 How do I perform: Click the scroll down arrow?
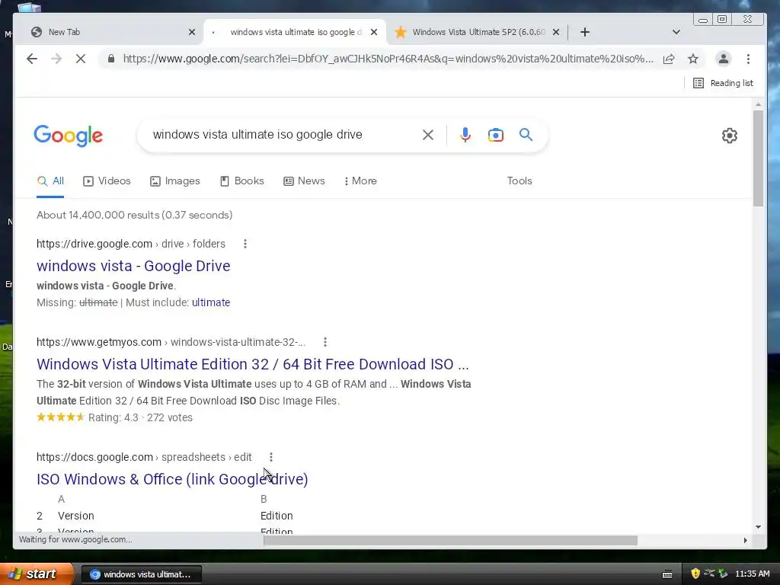758,527
